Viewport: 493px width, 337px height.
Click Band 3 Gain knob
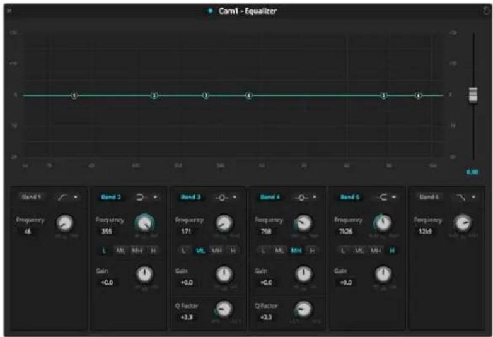point(224,275)
